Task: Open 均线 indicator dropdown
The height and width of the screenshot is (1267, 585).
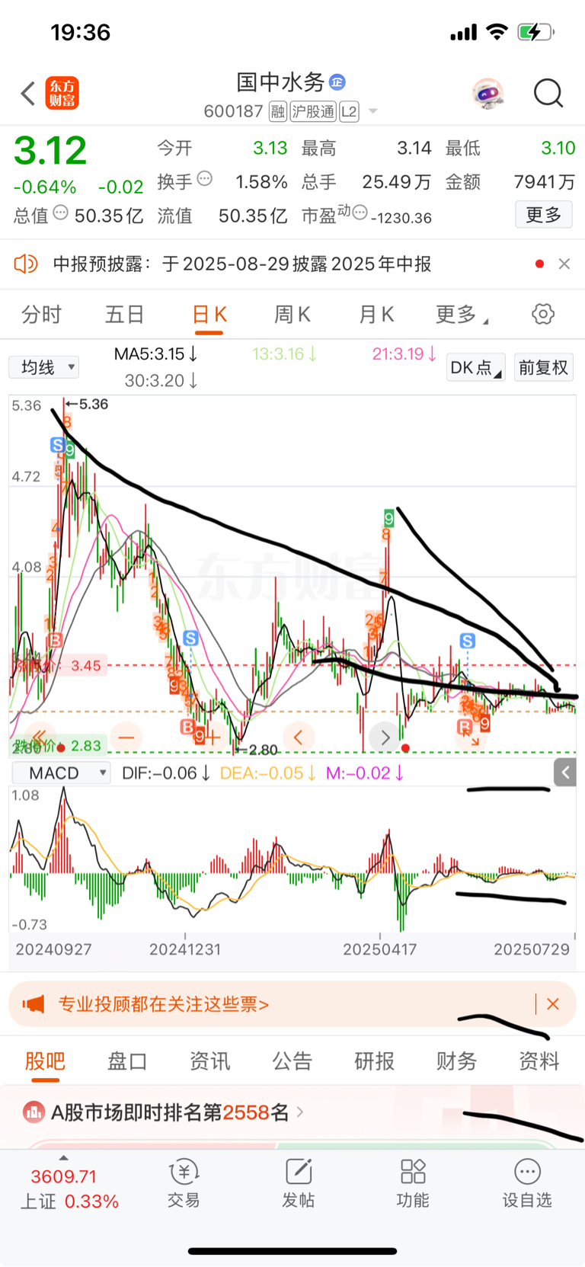Action: click(x=44, y=367)
